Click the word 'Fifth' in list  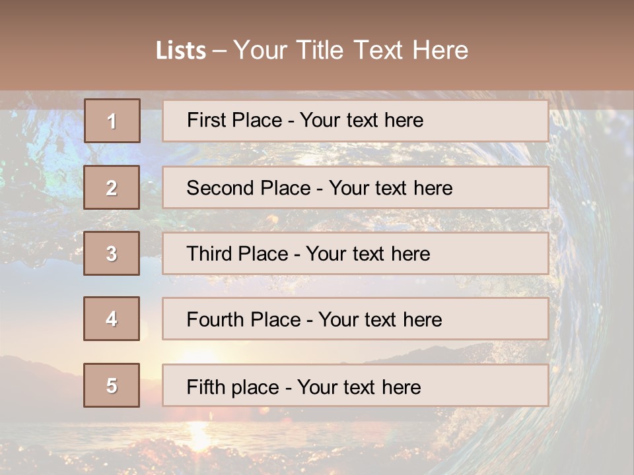201,387
